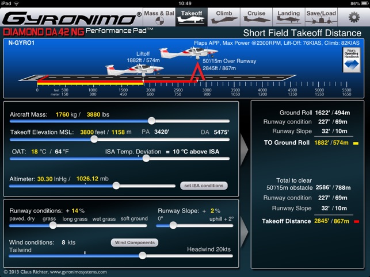This screenshot has height=277, width=370.
Task: Click the Wind conditions slider handle
Action: tap(142, 256)
